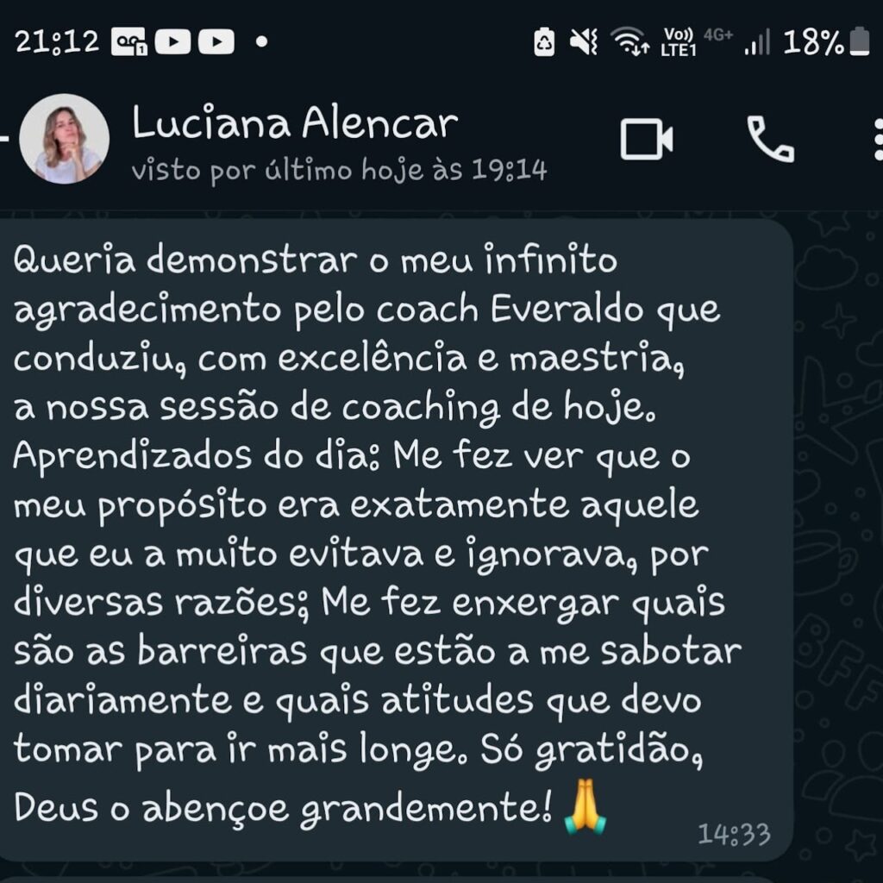Tap the voicemail icon in the status bar

point(129,41)
